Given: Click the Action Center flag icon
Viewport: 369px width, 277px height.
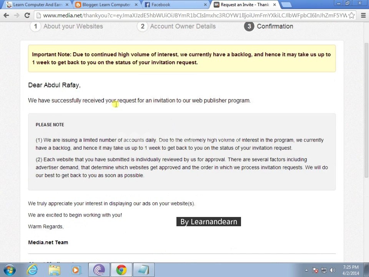Looking at the screenshot, I should pos(315,270).
